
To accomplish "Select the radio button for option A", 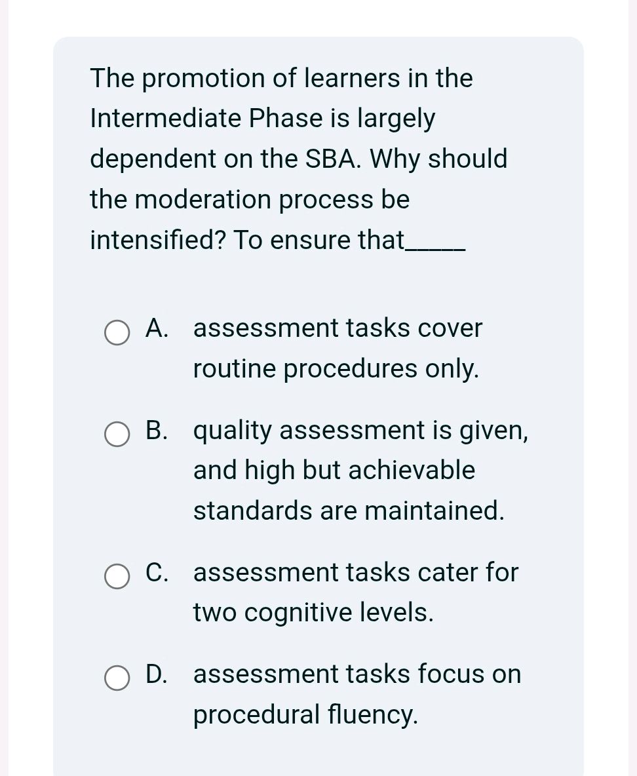I will click(x=117, y=332).
